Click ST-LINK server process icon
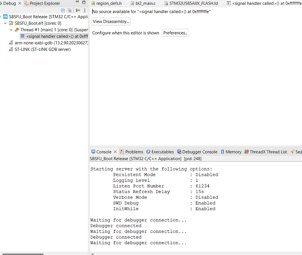302x255 pixels. (11, 49)
